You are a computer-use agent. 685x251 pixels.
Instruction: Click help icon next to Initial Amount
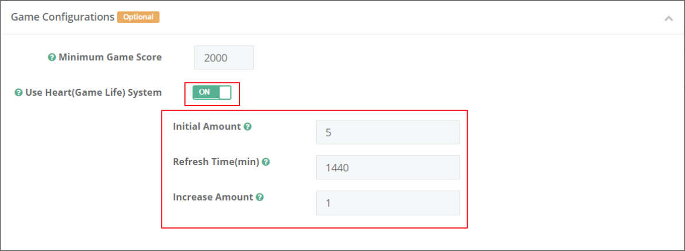pos(247,127)
